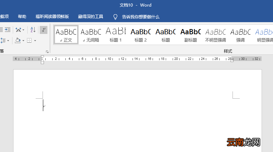273x152 pixels.
Task: Apply the 无间隔 style
Action: [91, 35]
